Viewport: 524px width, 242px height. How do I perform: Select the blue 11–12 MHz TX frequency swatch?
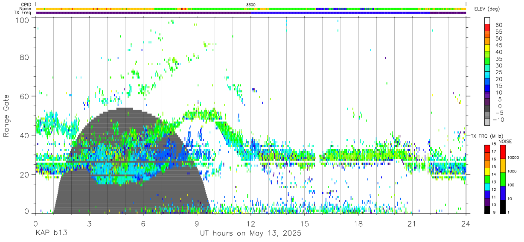pos(487,194)
